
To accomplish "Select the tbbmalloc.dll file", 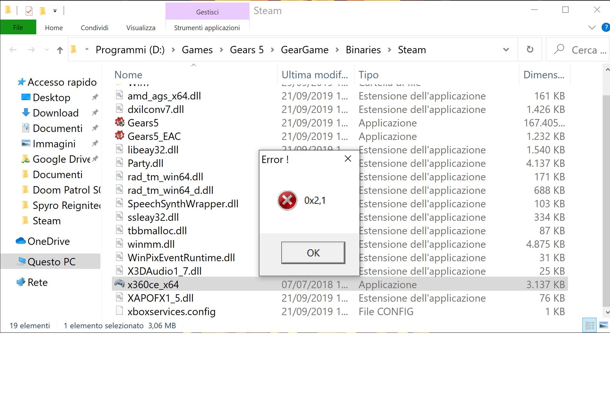I will coord(157,230).
